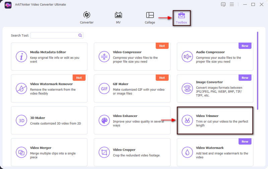
Task: Click 'Convert images formats between' description
Action: (219, 91)
